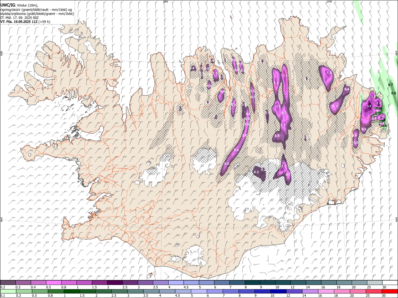Pick bottom legend swatch between 5 and 6
The image size is (398, 298).
pyautogui.click(x=199, y=291)
